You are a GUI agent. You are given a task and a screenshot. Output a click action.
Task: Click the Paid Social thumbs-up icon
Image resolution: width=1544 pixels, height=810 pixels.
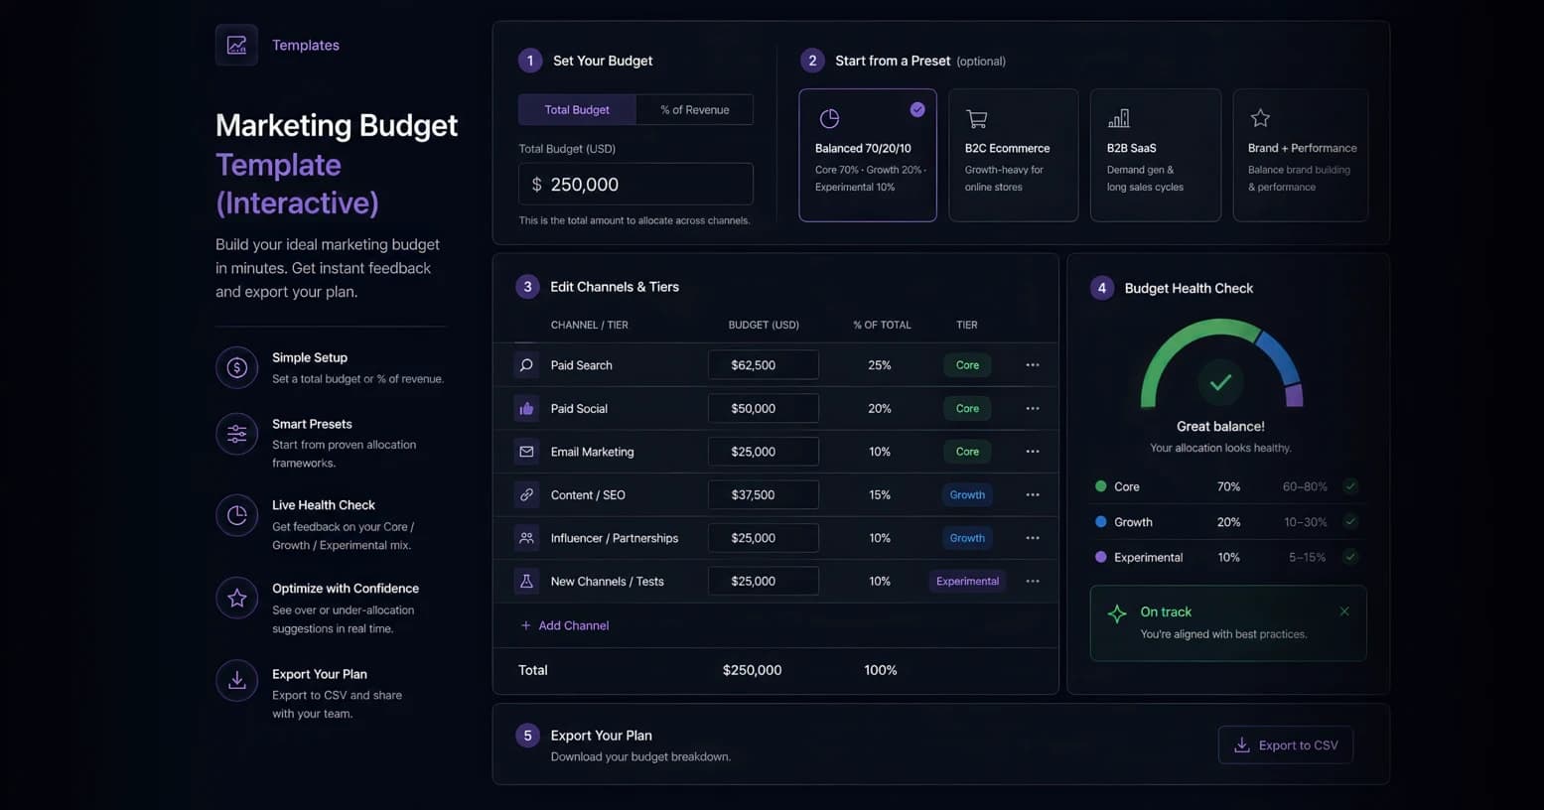point(526,408)
